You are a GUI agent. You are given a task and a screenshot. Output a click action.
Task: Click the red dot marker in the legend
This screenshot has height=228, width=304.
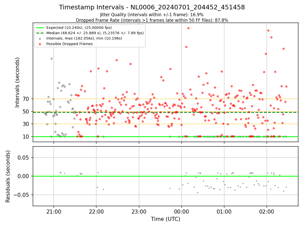pos(40,44)
